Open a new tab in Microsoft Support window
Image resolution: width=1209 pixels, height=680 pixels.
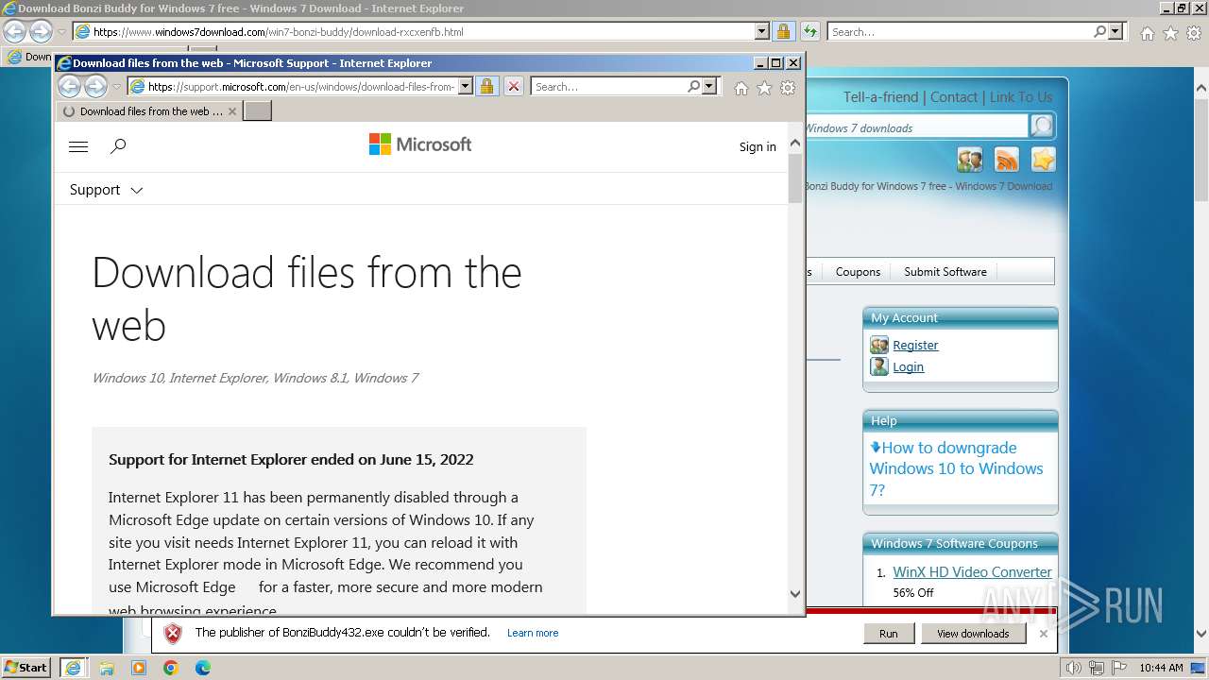click(257, 111)
